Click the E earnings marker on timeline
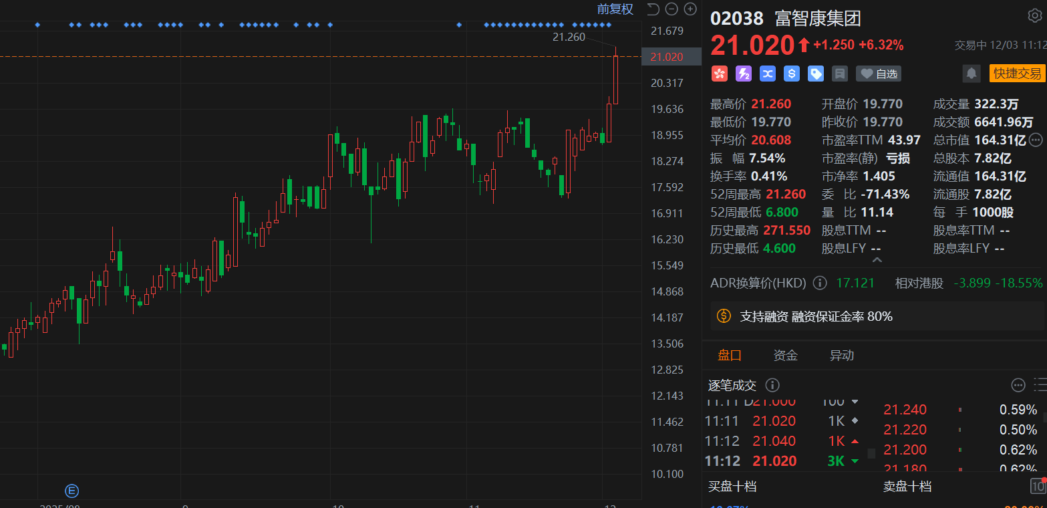This screenshot has width=1047, height=508. pyautogui.click(x=71, y=491)
